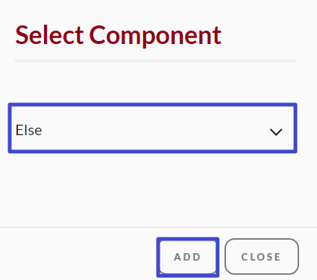The width and height of the screenshot is (317, 280).
Task: Confirm the choice using the ADD button
Action: click(188, 257)
